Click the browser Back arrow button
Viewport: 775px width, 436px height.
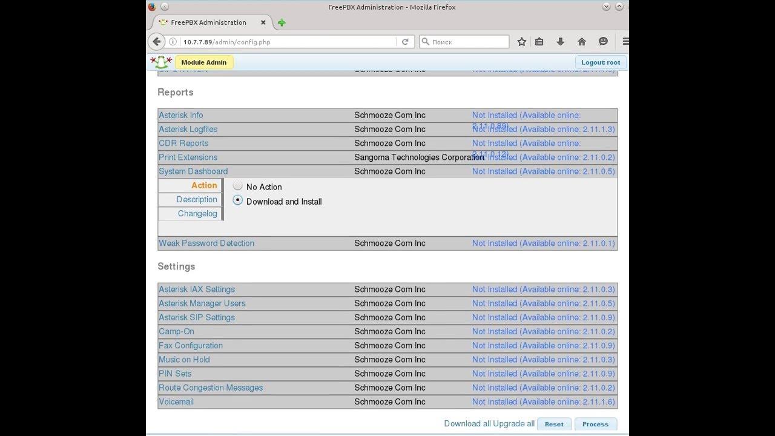pyautogui.click(x=157, y=42)
